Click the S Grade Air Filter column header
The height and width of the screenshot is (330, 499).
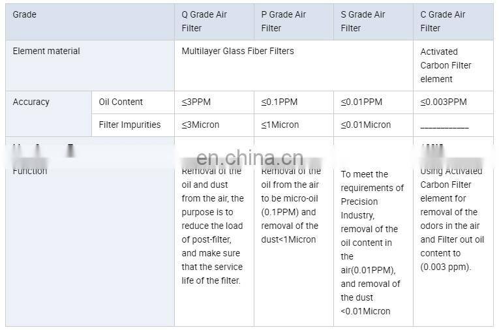click(363, 21)
